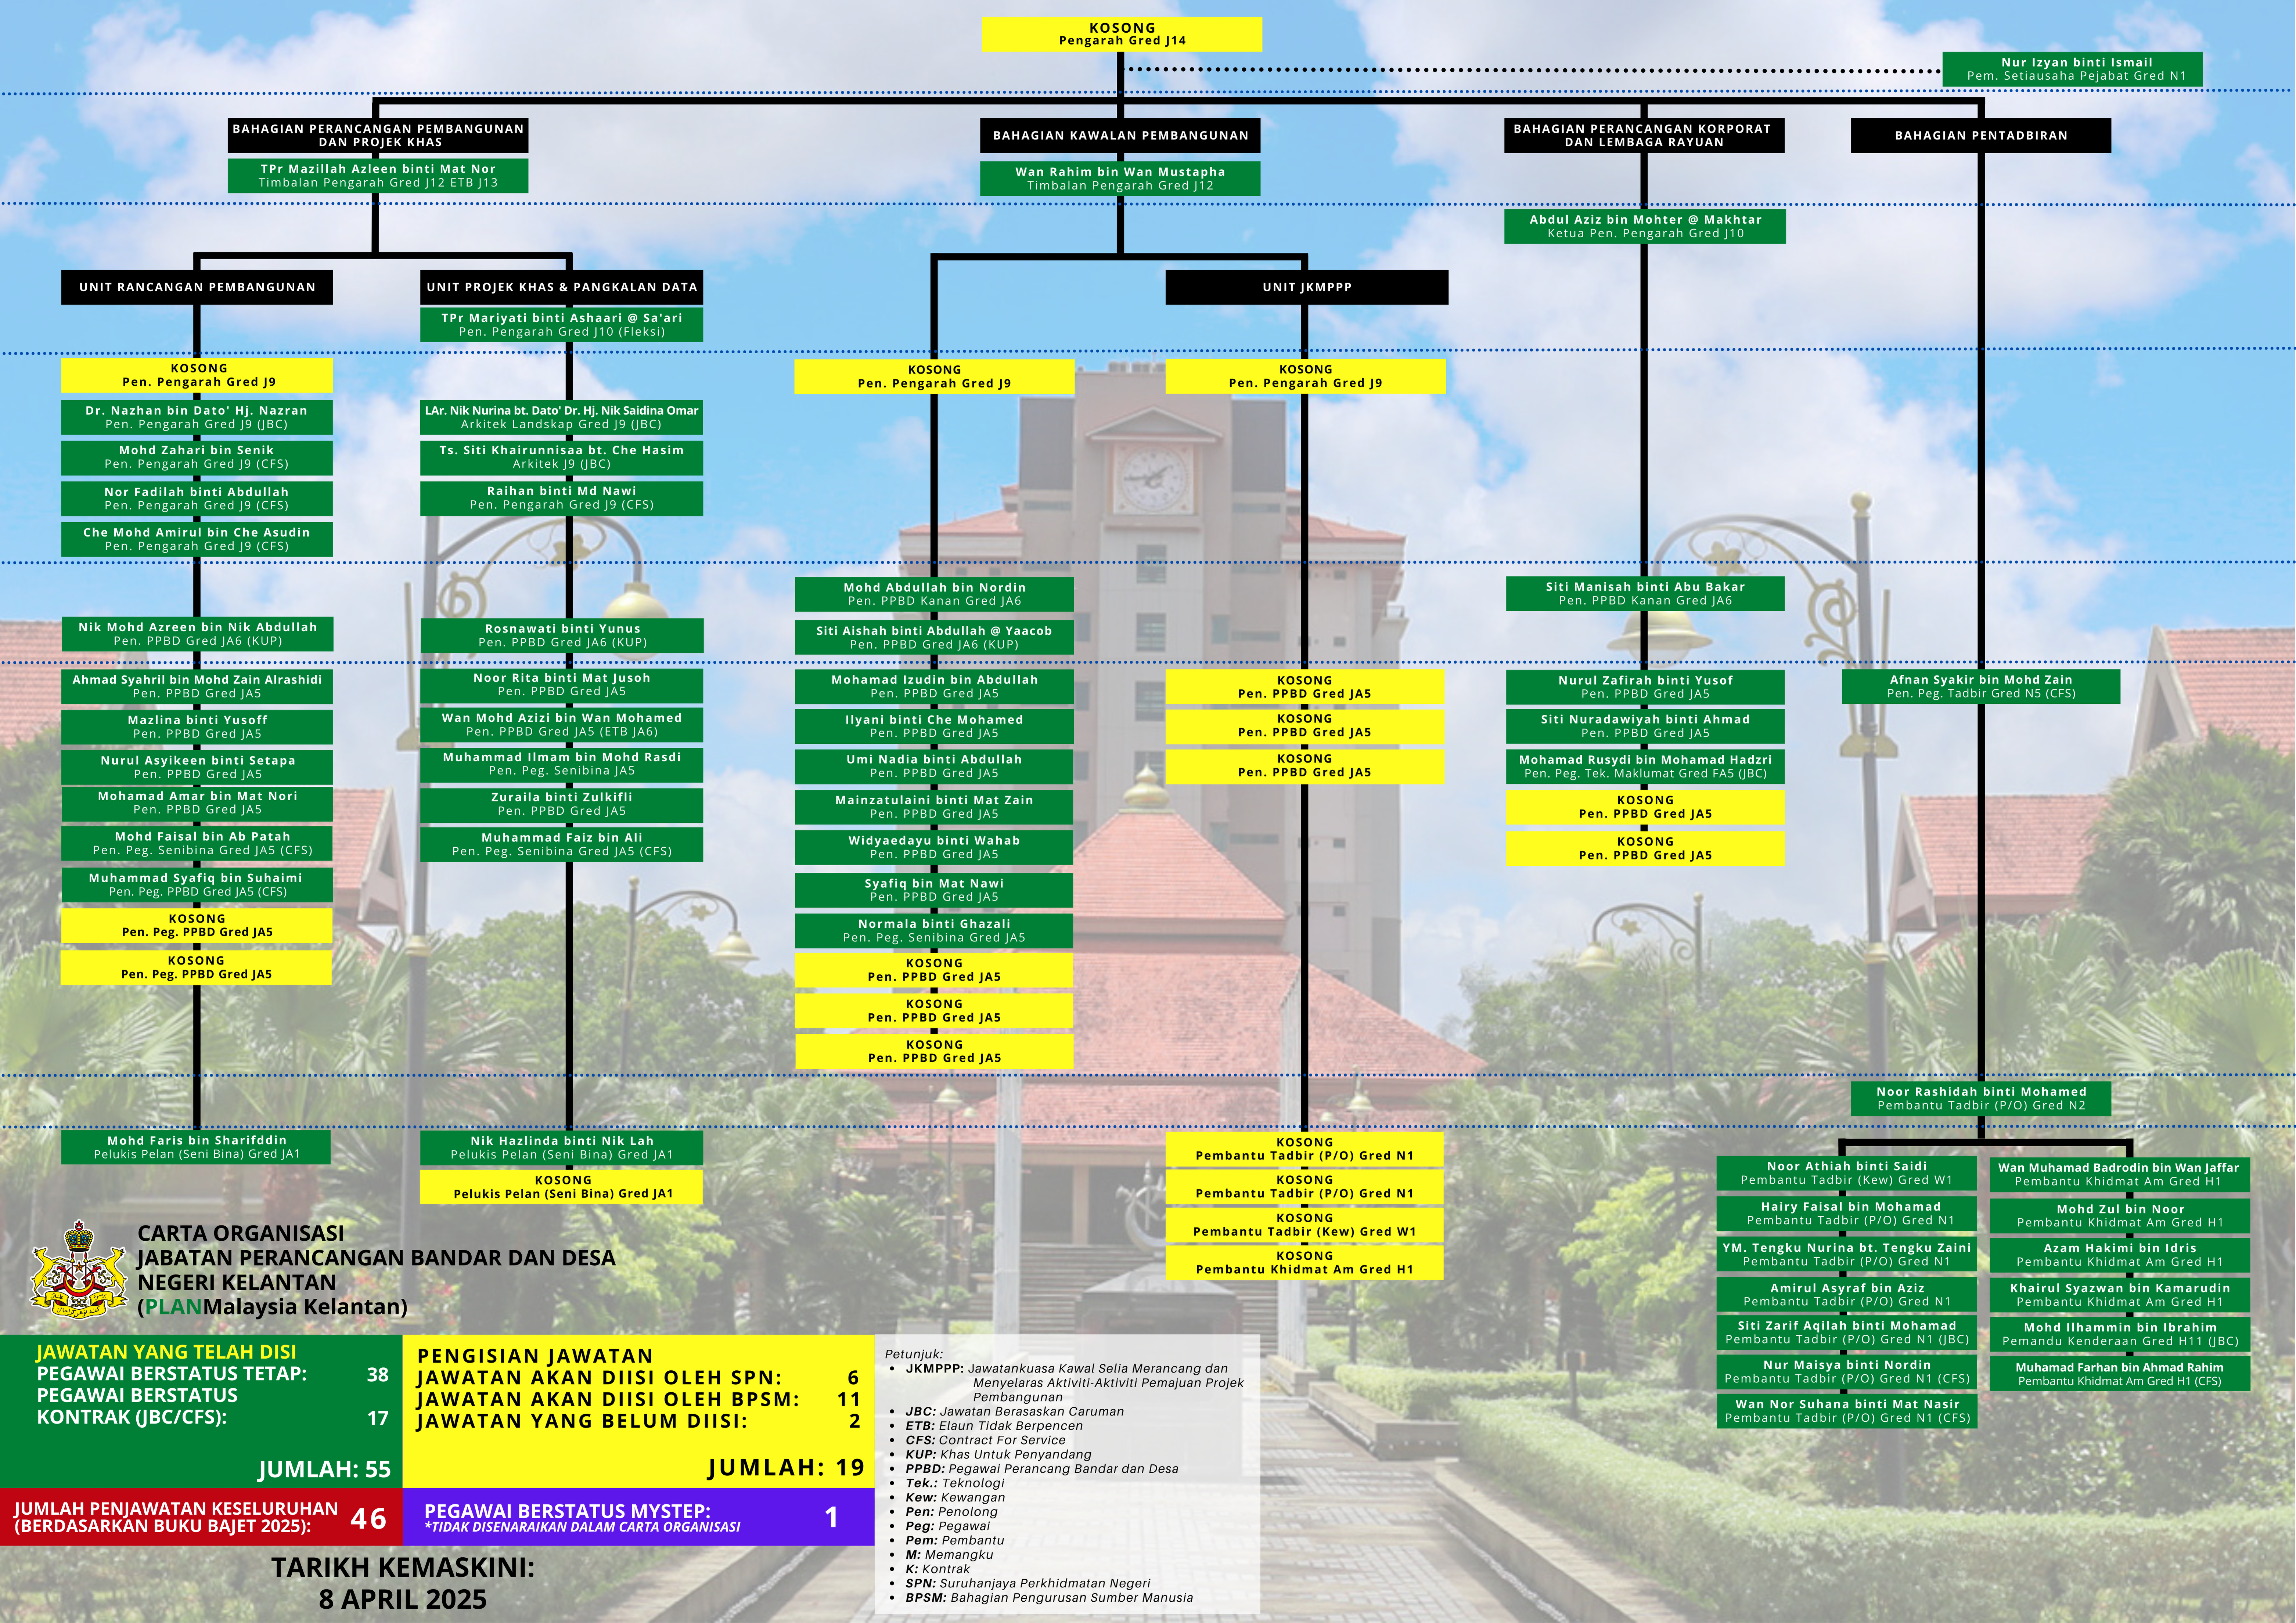Screen dimensions: 2296x1623
Task: Click KOSONG Pelukis Pelan (Seni Bina) Gred JA1
Action: click(x=561, y=1187)
